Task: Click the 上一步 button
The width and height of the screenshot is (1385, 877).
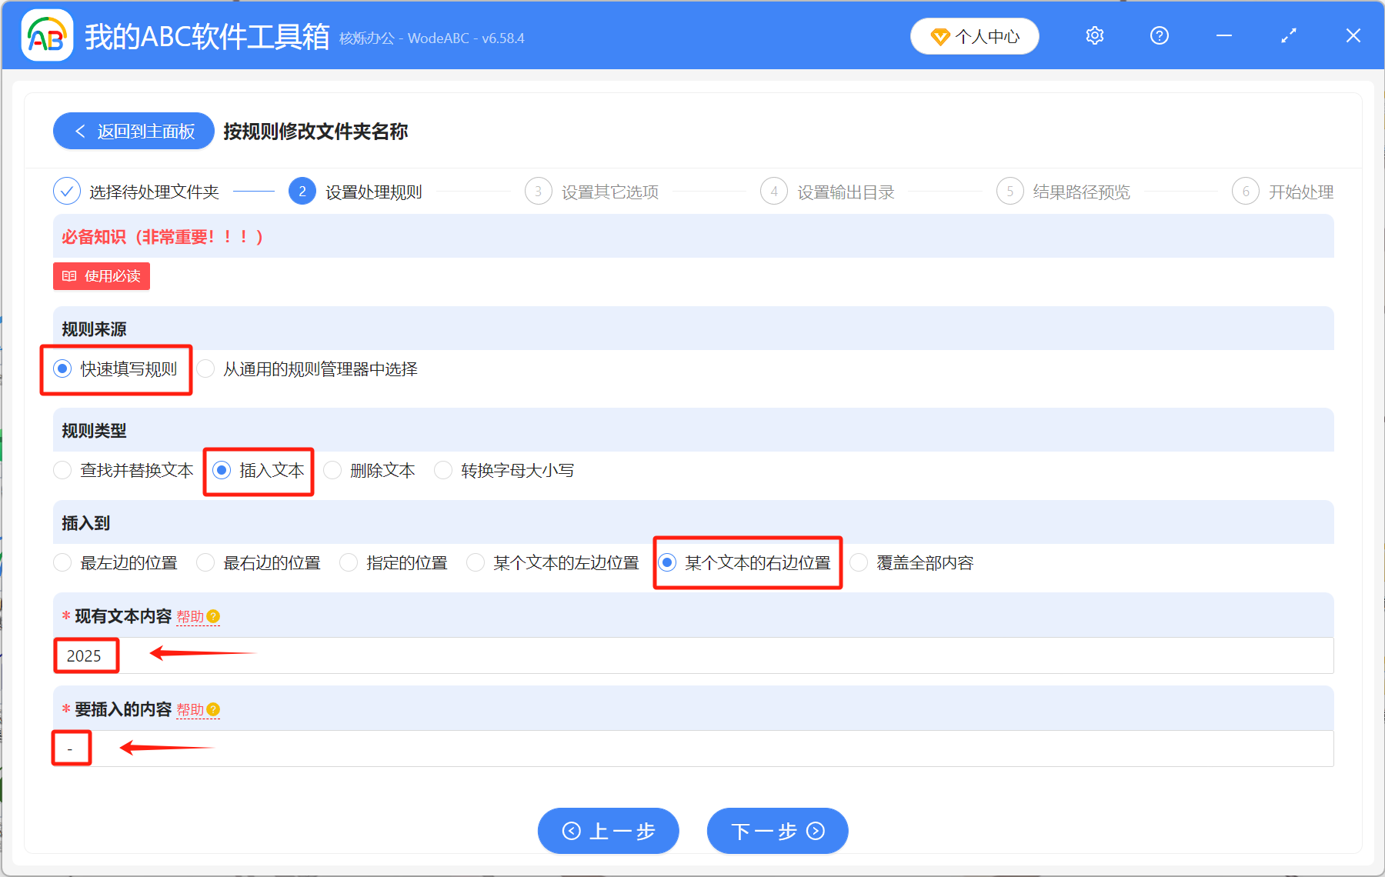Action: [x=607, y=831]
